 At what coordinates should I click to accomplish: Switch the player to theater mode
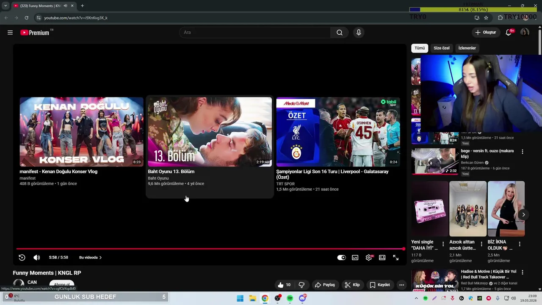(x=382, y=258)
